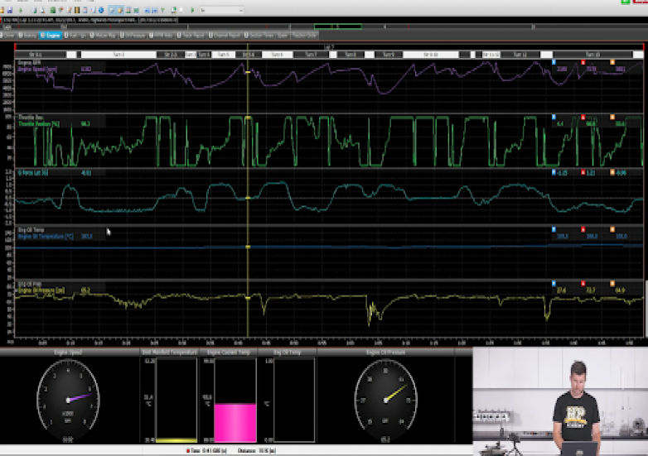This screenshot has height=456, width=648.
Task: Click the orange flag marker in Oil Pressure graph
Action: pyautogui.click(x=612, y=284)
